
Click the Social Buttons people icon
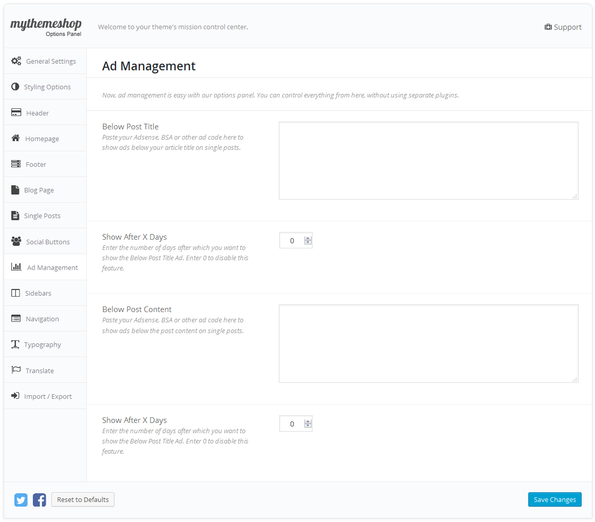16,242
